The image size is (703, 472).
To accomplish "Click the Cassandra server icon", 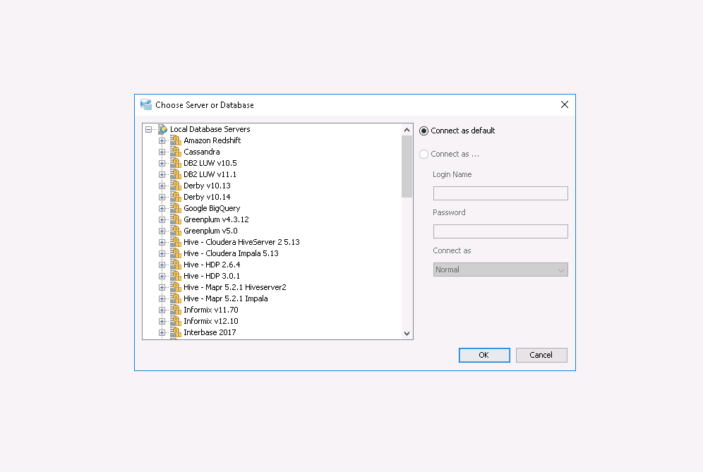I will 176,152.
